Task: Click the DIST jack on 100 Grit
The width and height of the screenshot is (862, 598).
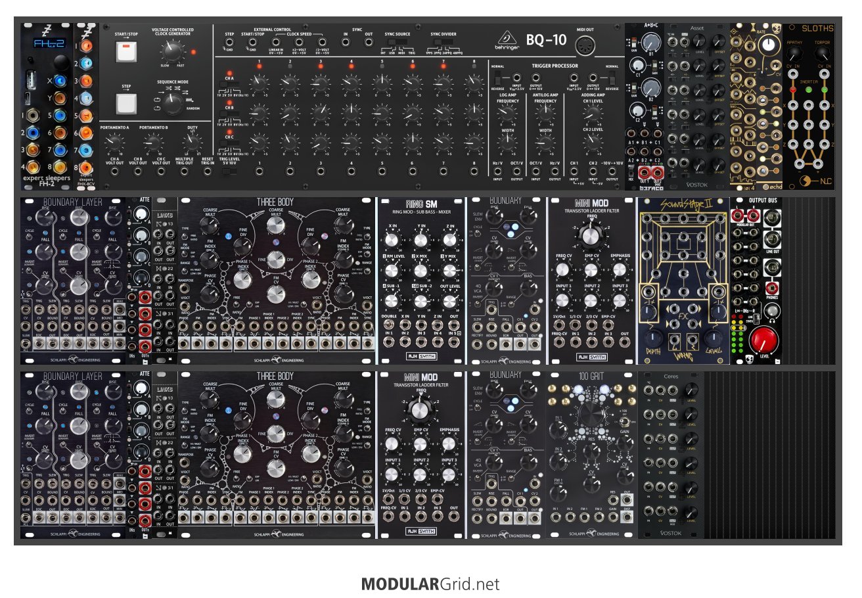Action: pos(627,518)
